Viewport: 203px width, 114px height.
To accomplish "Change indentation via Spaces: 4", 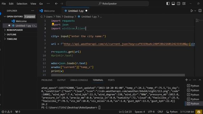I will [x=140, y=112].
